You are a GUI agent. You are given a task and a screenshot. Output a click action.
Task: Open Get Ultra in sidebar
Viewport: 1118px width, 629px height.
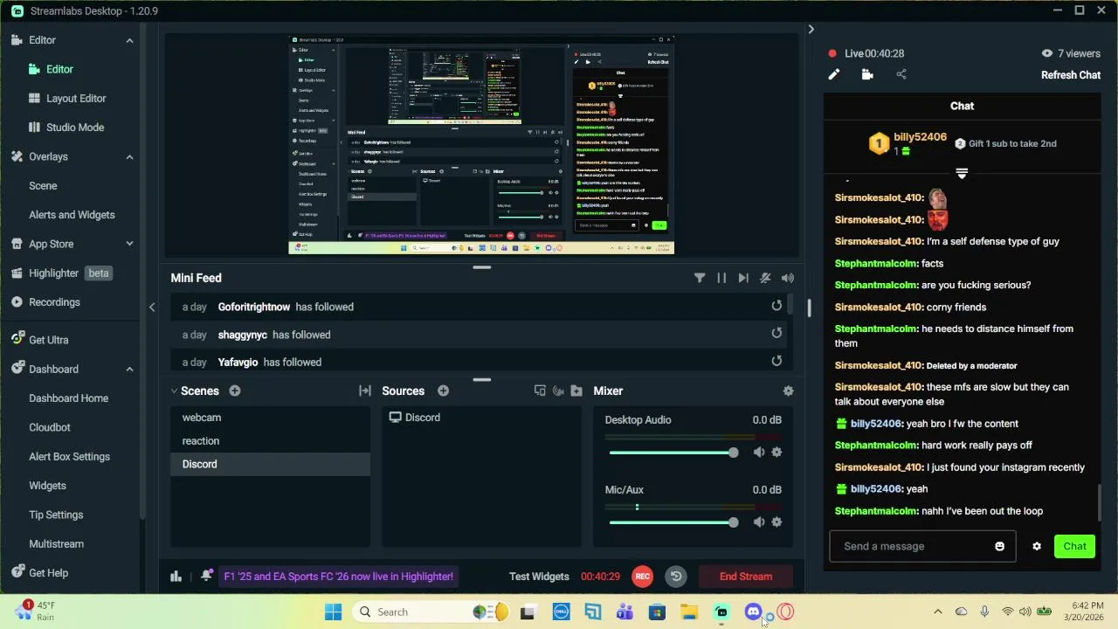[x=48, y=340]
